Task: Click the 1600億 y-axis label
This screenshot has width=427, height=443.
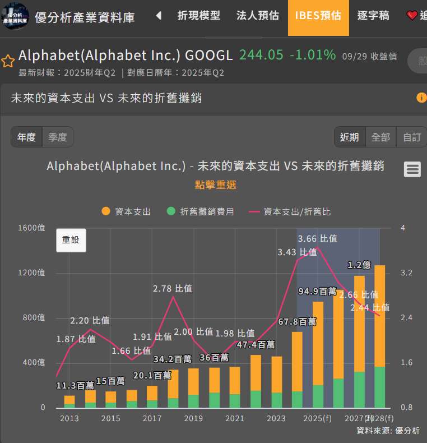Action: [x=31, y=228]
